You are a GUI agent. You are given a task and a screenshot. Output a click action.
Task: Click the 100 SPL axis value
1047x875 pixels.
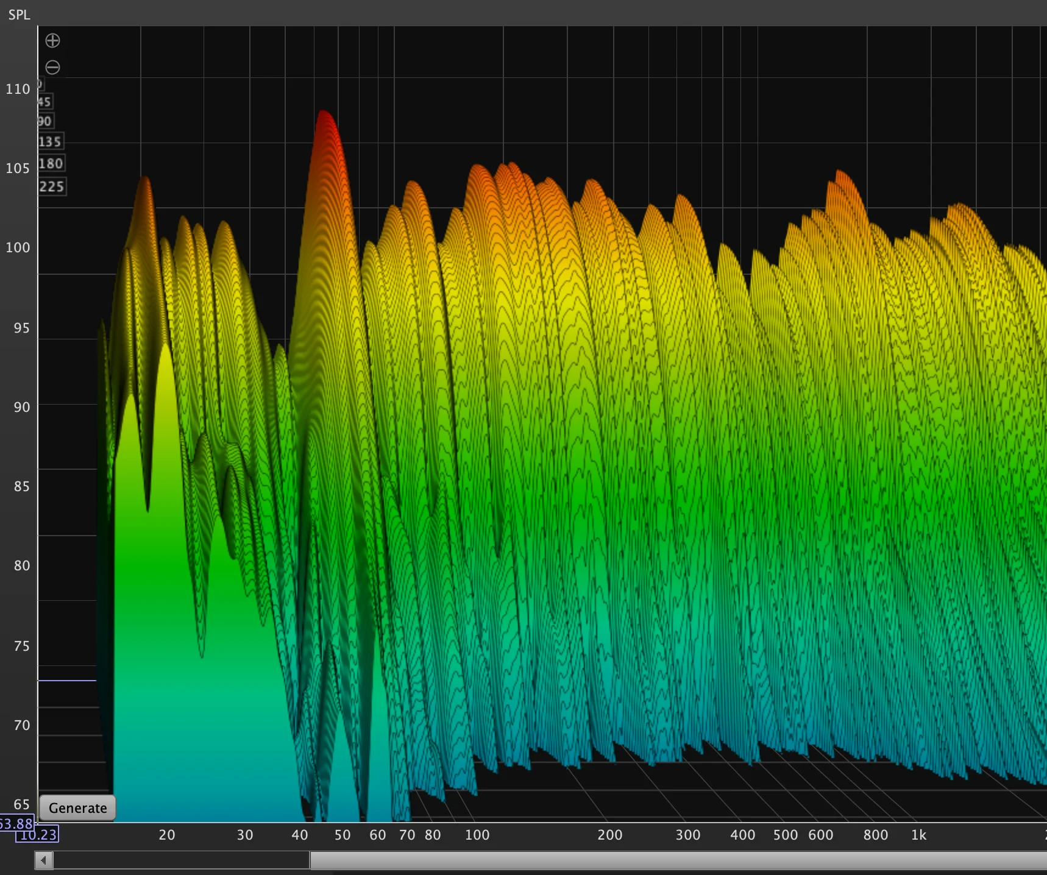point(18,247)
